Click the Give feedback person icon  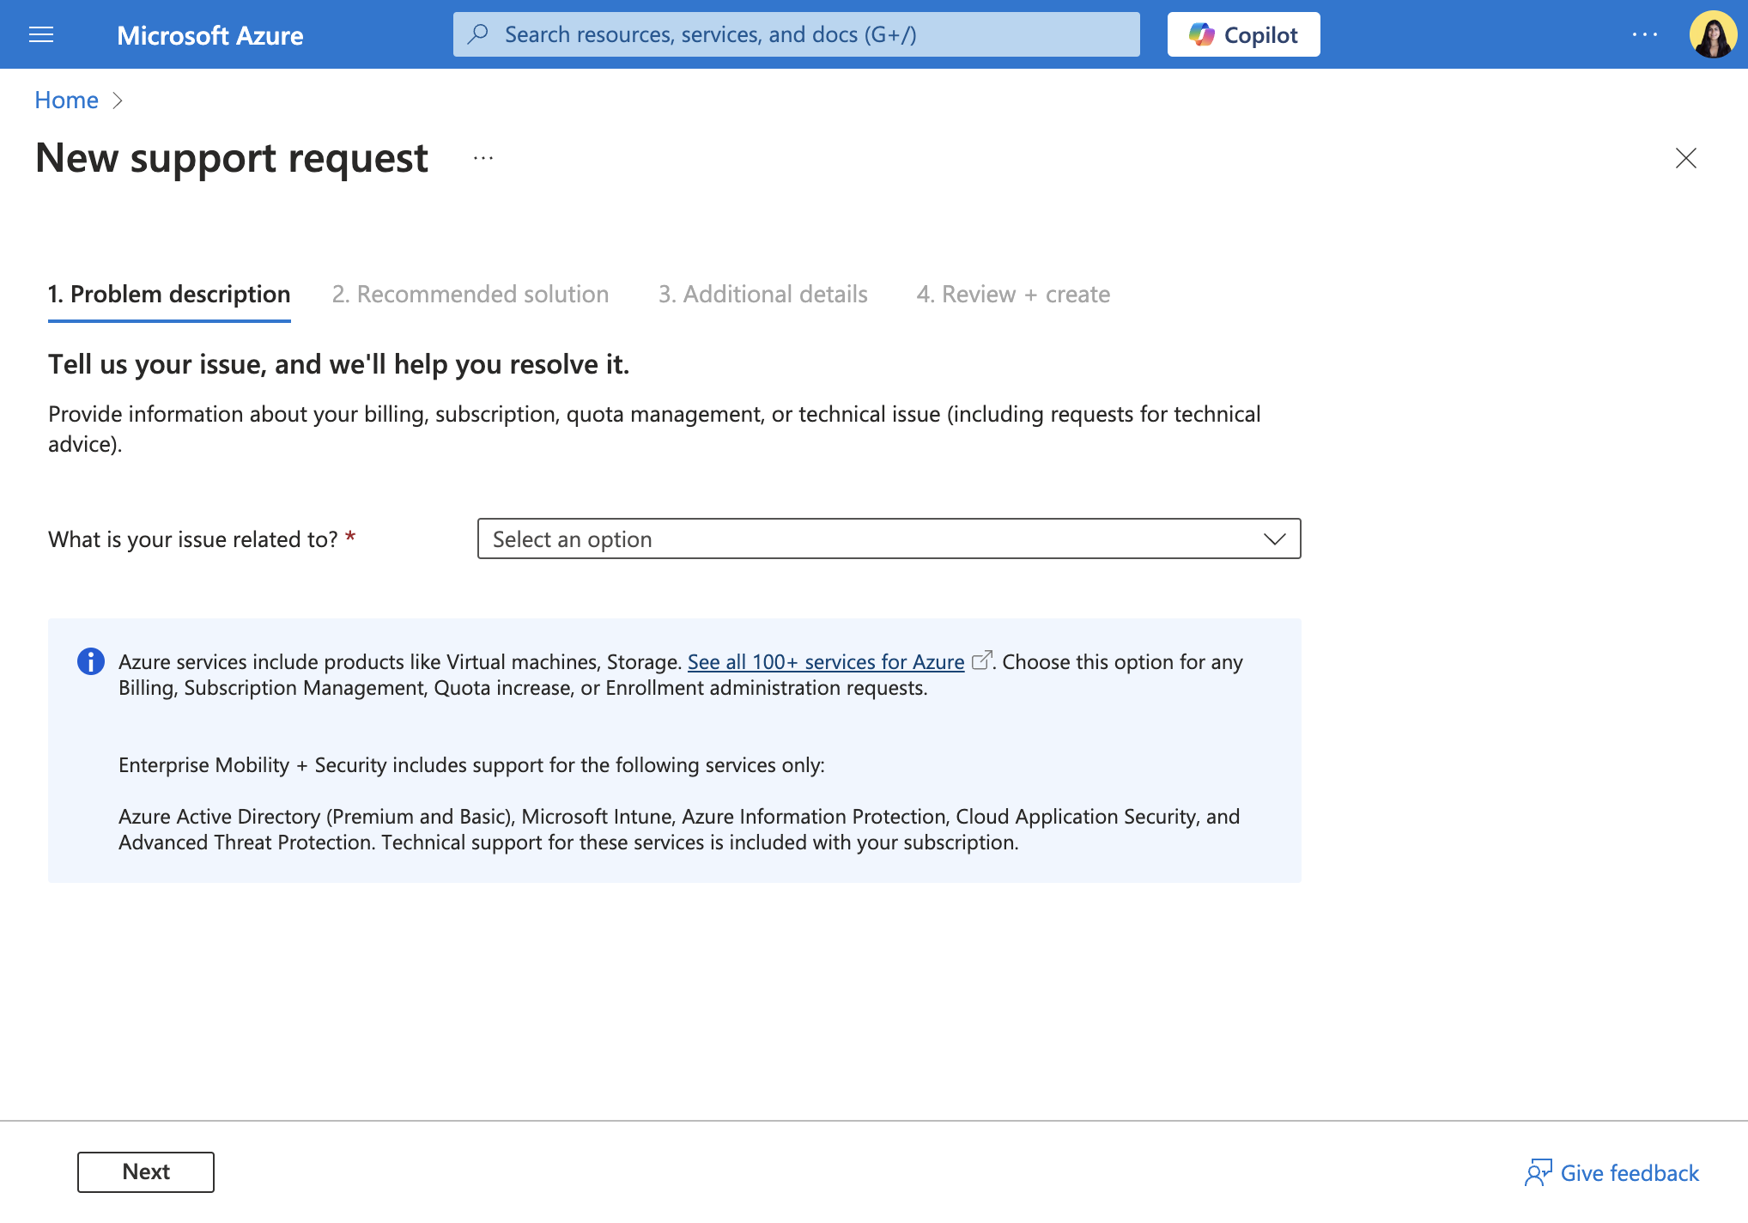click(1538, 1172)
